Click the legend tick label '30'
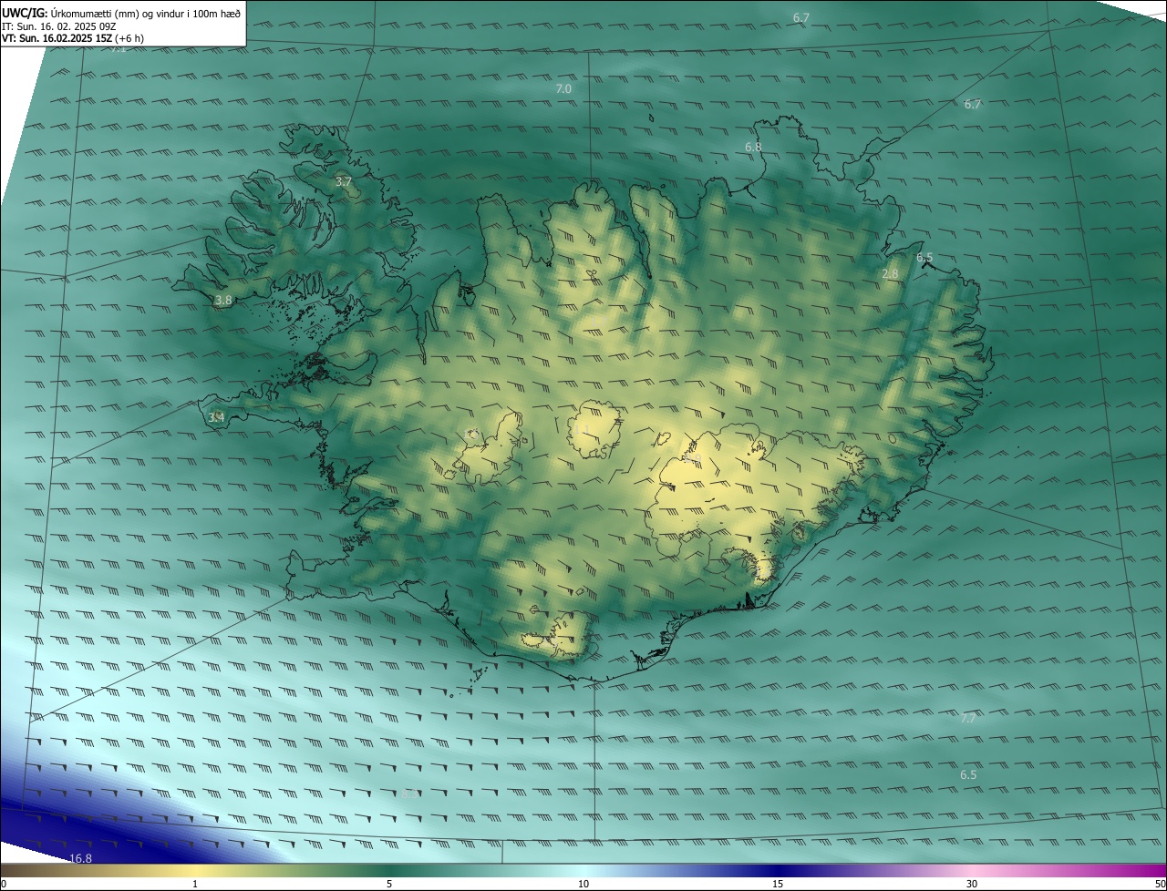Viewport: 1167px width, 891px height. tap(972, 884)
